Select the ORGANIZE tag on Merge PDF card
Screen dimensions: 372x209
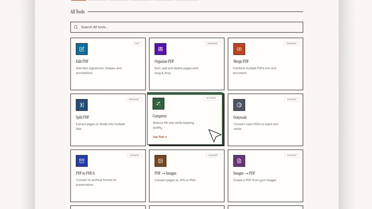pyautogui.click(x=291, y=44)
